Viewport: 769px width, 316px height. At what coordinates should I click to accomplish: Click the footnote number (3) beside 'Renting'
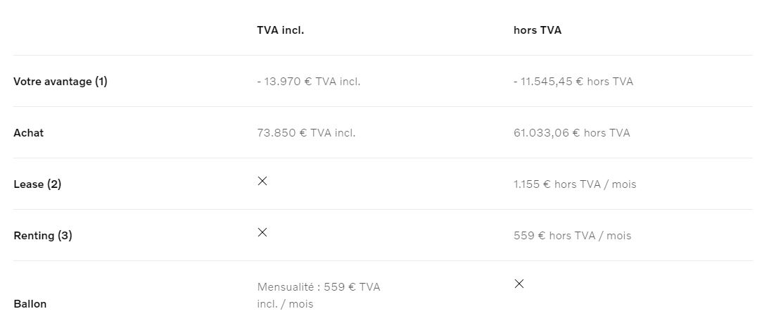[65, 236]
